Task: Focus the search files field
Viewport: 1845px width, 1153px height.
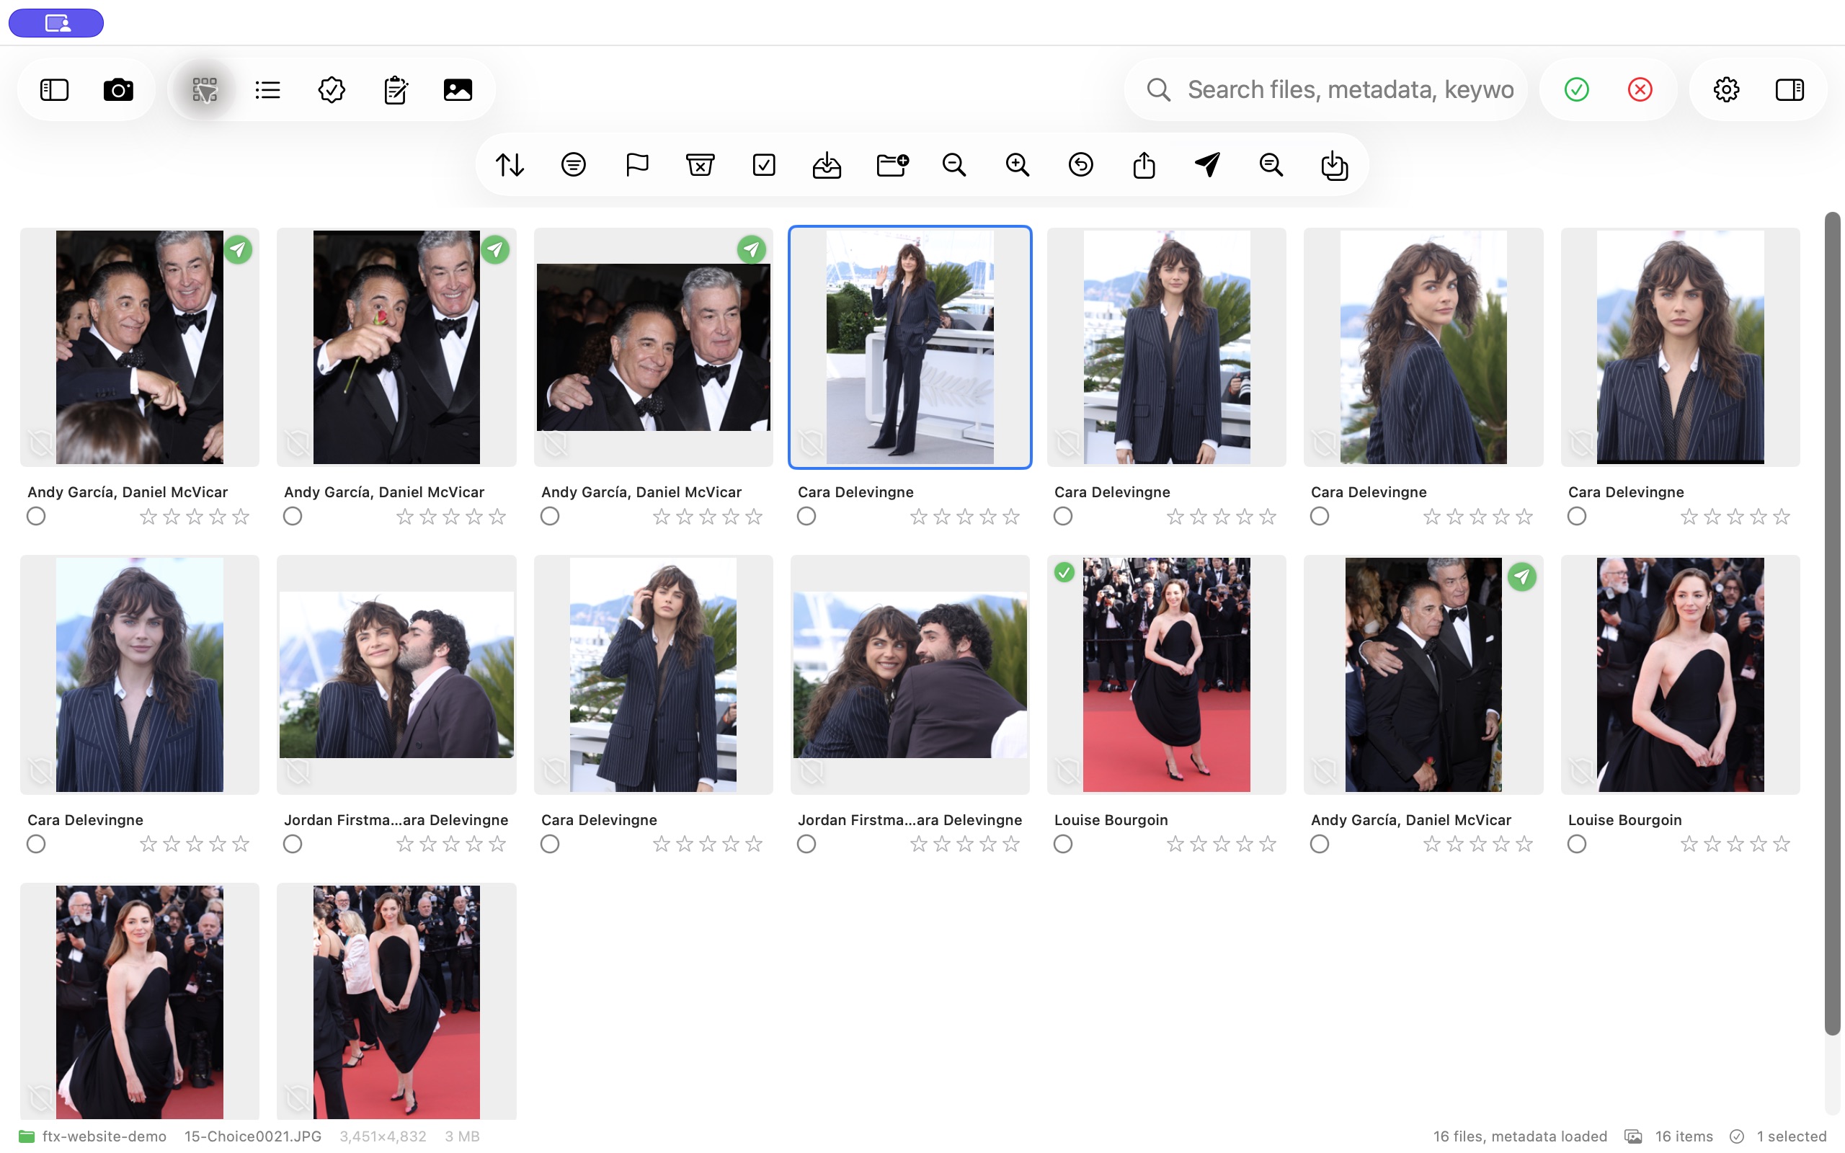Action: (x=1326, y=90)
